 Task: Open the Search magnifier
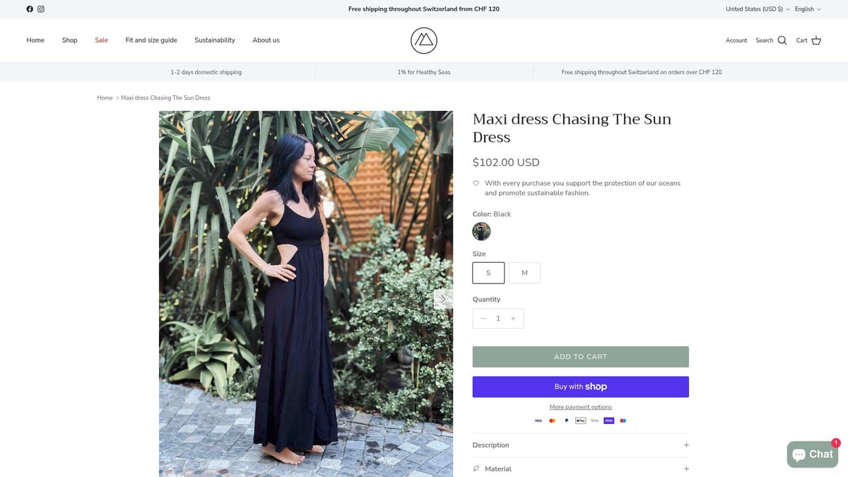click(x=781, y=40)
